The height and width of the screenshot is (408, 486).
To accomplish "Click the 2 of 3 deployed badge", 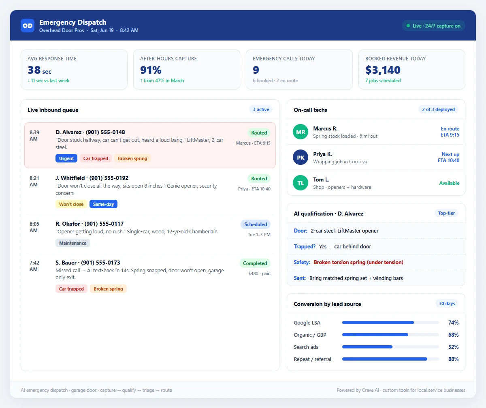I will pyautogui.click(x=438, y=109).
